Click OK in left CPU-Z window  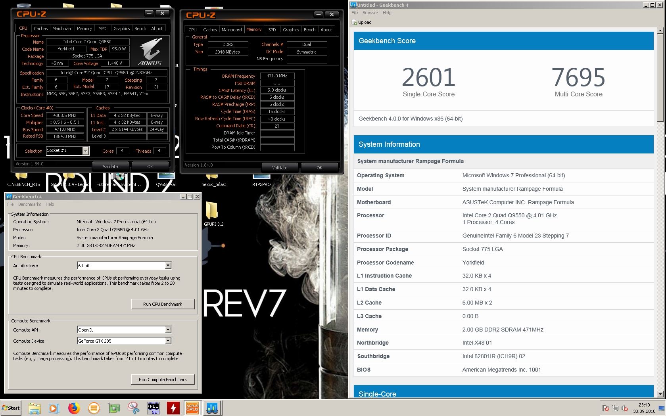[x=150, y=167]
